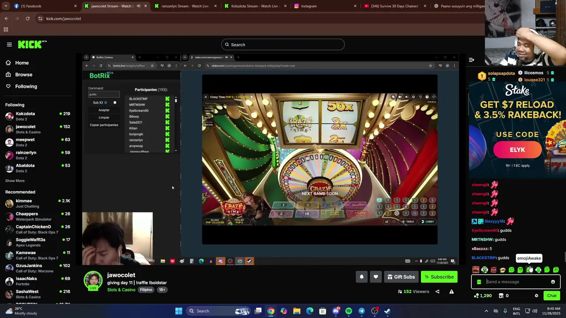Toggle stream notification bell
Screen dimensions: 566x318
(361, 277)
